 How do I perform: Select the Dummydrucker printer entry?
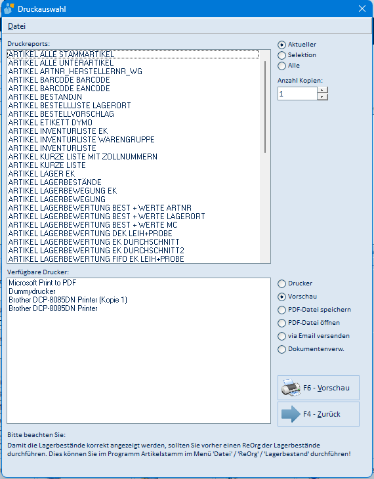coord(32,291)
